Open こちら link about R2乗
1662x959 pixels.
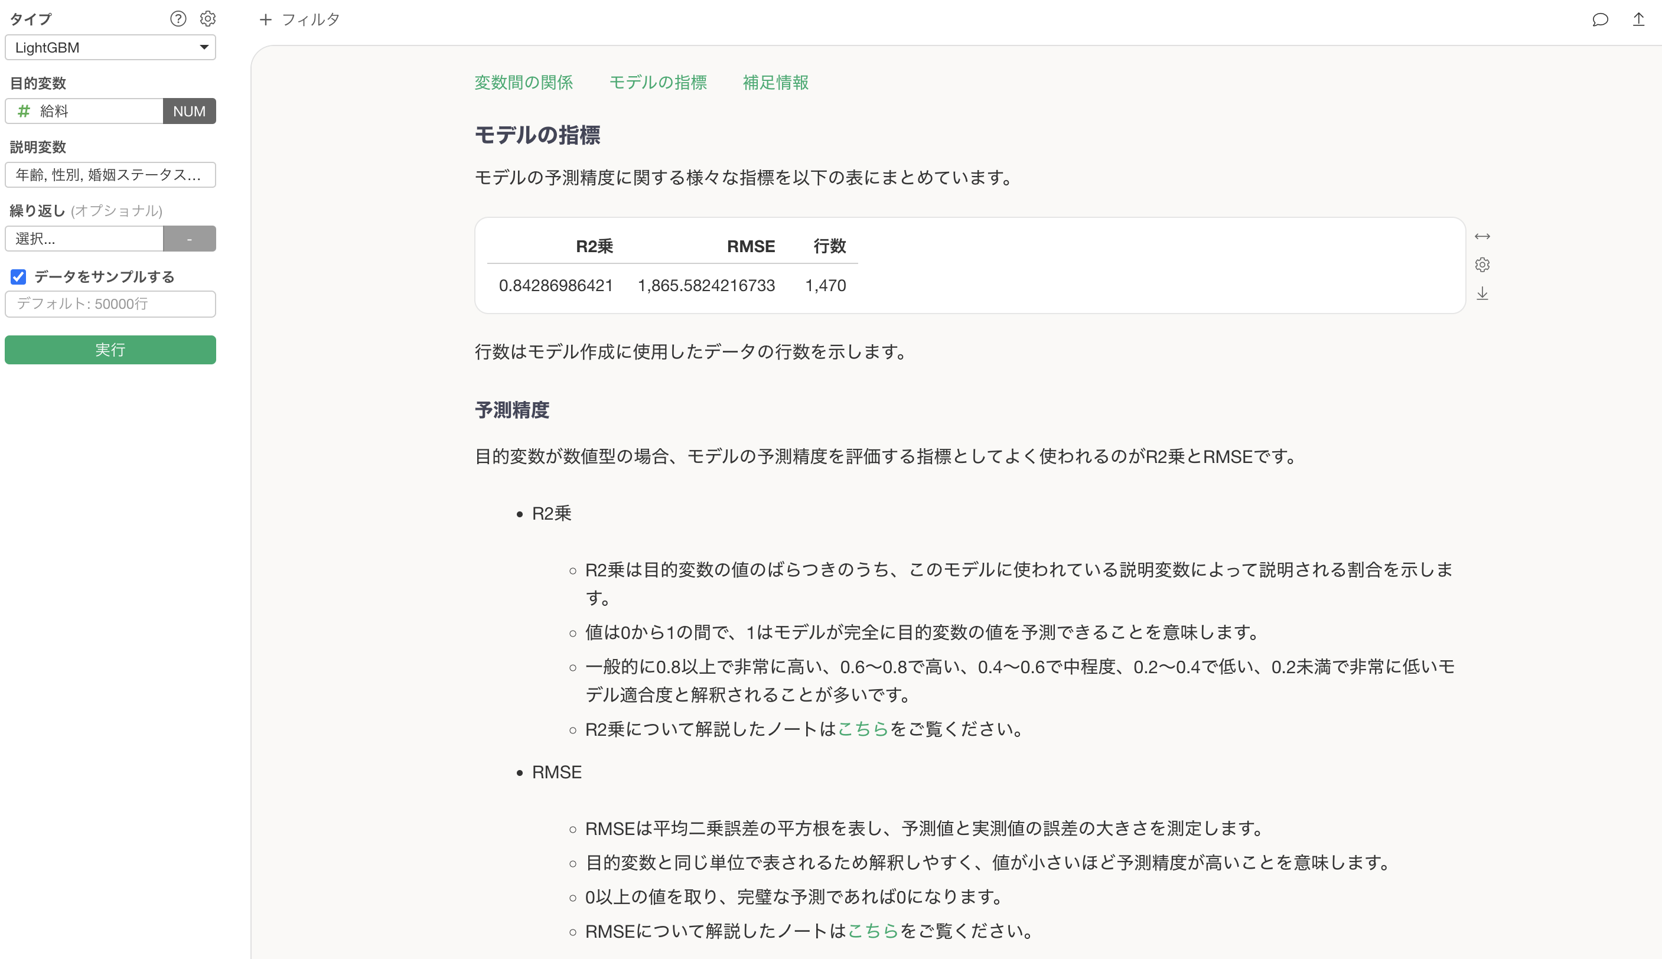863,729
